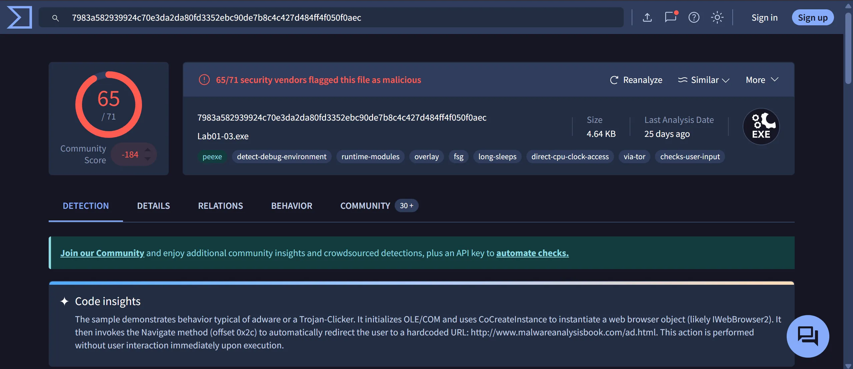Click the automate checks link
The height and width of the screenshot is (369, 853).
pyautogui.click(x=532, y=253)
